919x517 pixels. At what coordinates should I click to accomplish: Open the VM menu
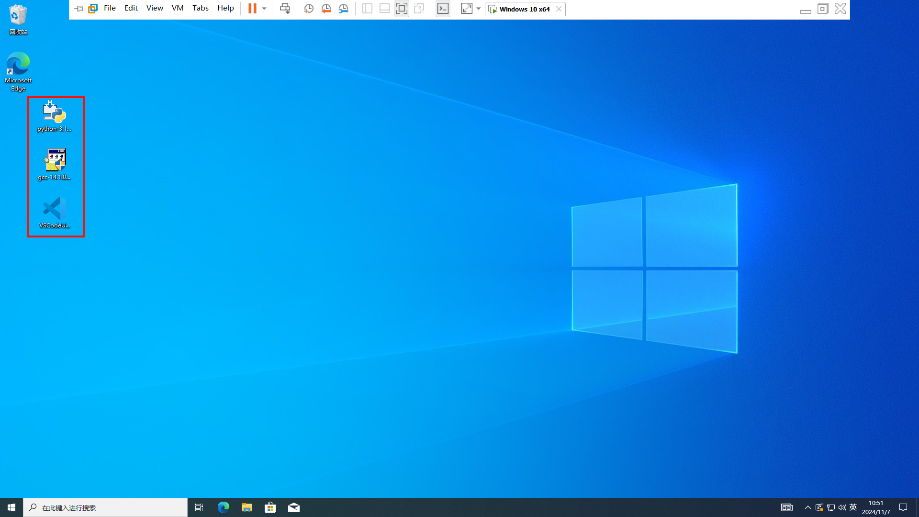[x=178, y=8]
